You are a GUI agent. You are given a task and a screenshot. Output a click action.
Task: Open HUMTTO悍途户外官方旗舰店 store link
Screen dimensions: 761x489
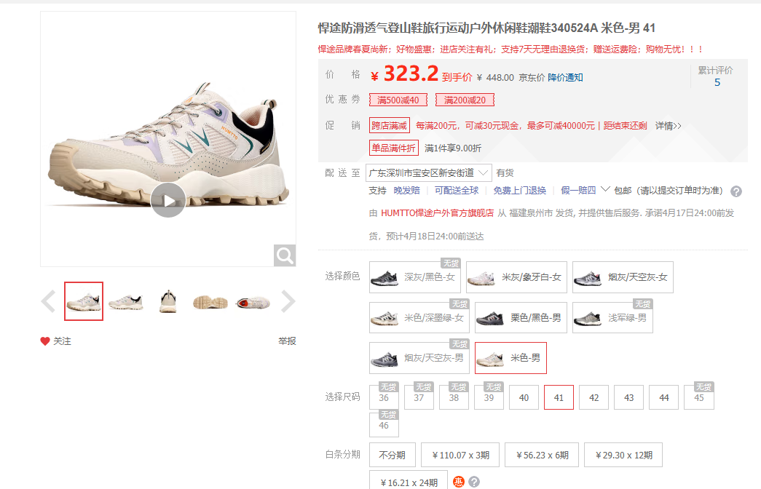click(437, 212)
